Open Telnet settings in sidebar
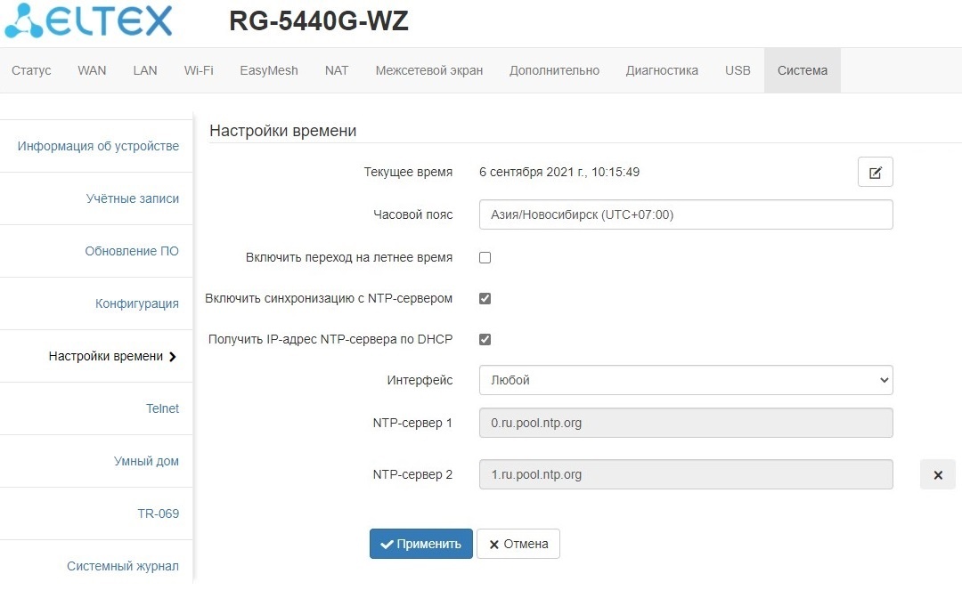Viewport: 962px width, 590px height. click(162, 408)
